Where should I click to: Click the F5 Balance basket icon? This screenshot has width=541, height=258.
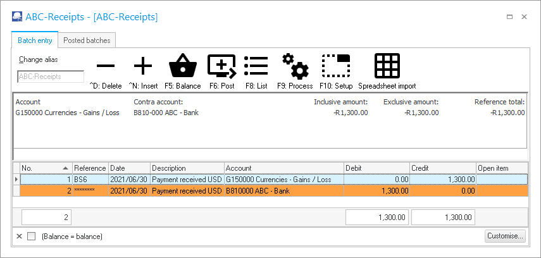click(x=182, y=66)
